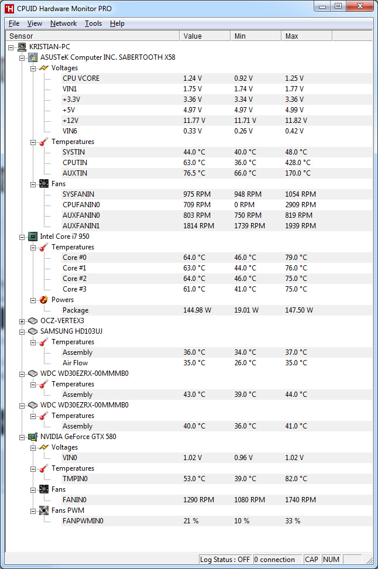Click the OCZ-VERTEX3 drive icon
This screenshot has height=569, width=378.
33,321
